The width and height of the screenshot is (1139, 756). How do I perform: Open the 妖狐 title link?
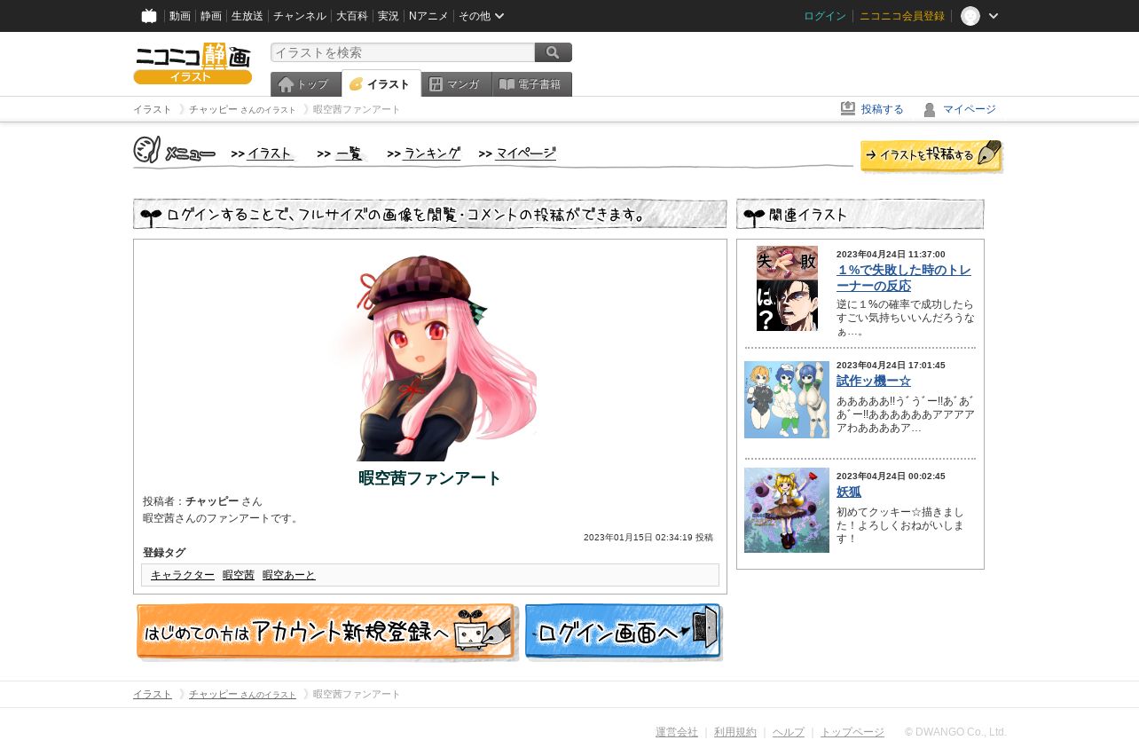tap(849, 492)
